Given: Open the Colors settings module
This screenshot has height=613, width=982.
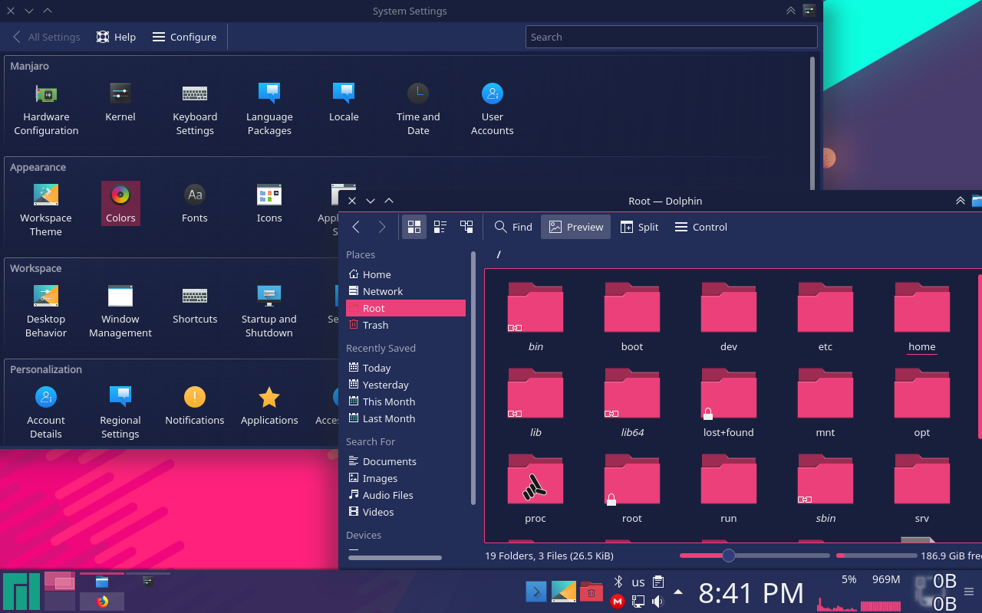Looking at the screenshot, I should click(x=120, y=204).
